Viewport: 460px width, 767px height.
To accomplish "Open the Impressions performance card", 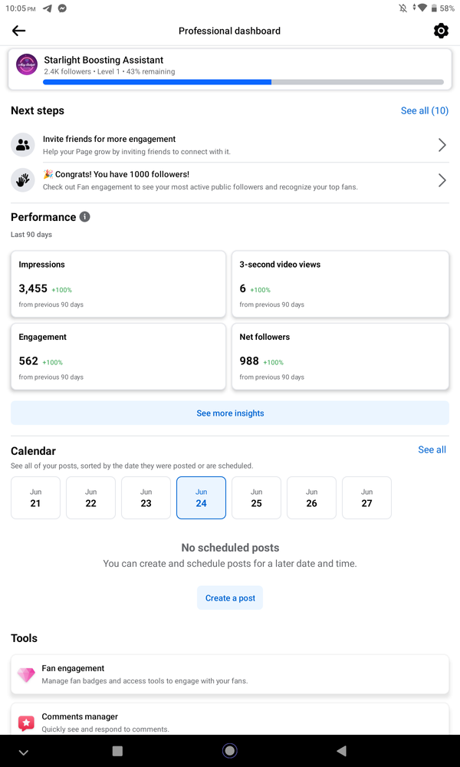I will point(118,285).
